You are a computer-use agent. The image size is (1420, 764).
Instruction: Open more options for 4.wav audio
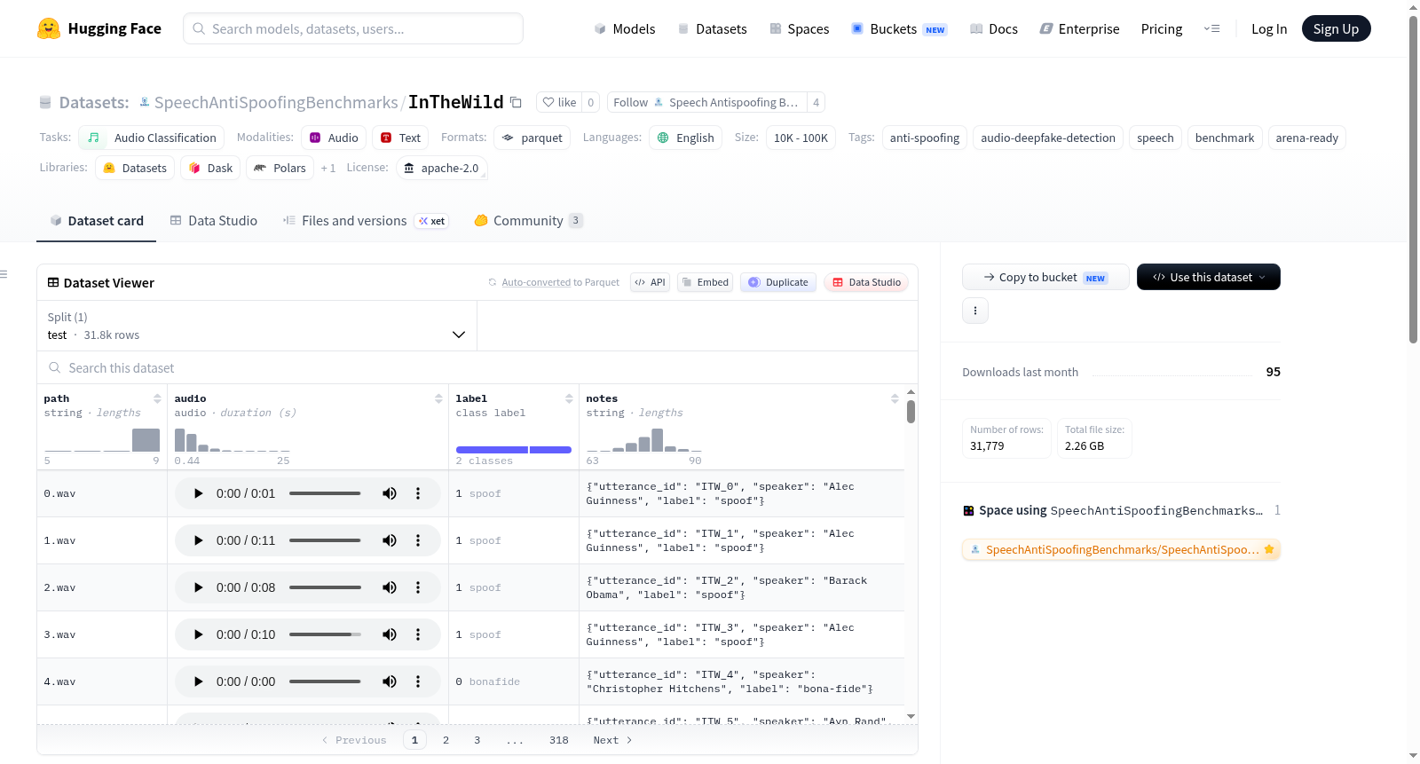click(x=418, y=681)
